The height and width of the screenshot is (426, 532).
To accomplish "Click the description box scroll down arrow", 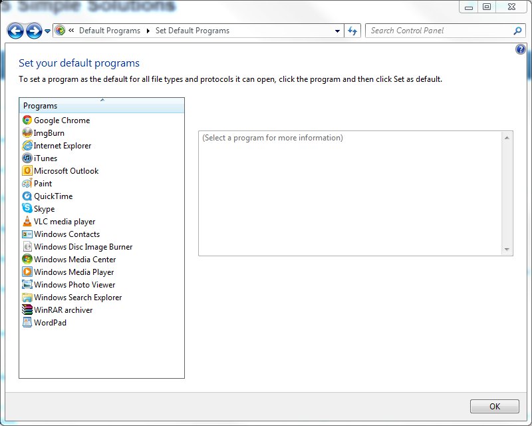I will (507, 250).
